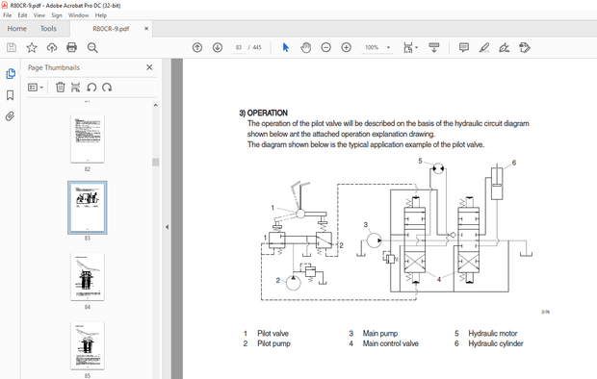Click the thumbnail panel scrollbar handle
Image resolution: width=597 pixels, height=379 pixels.
coord(155,163)
